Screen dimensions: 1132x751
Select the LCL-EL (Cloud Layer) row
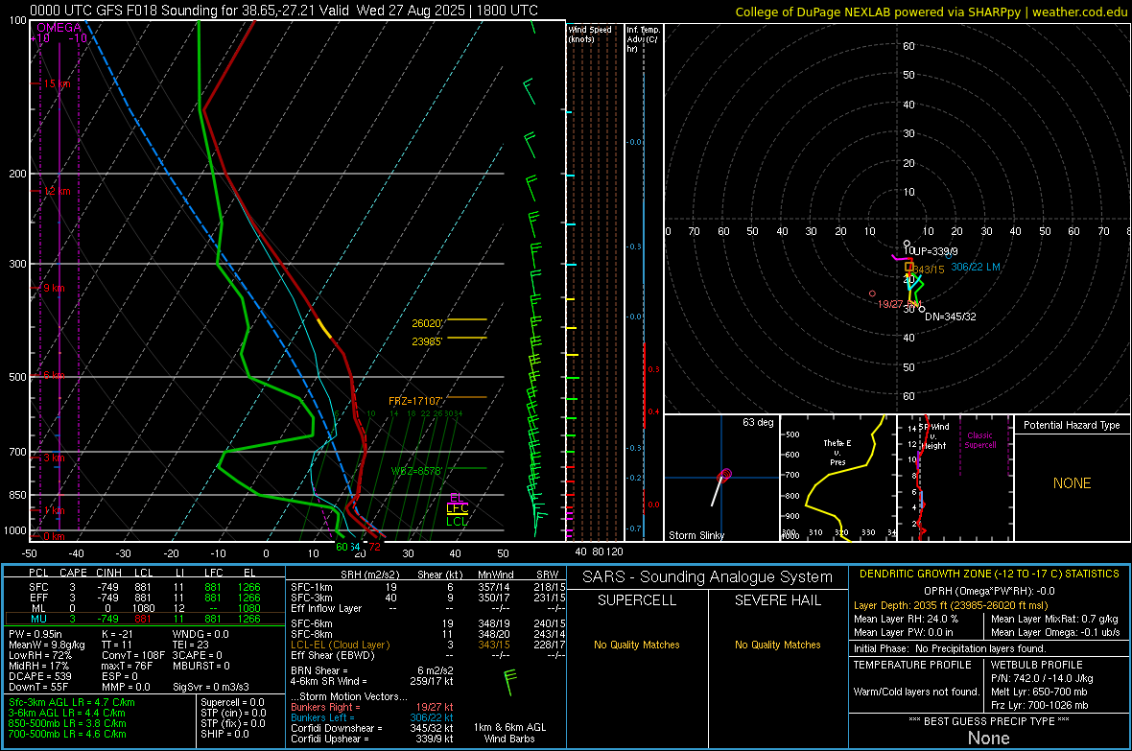[x=428, y=645]
